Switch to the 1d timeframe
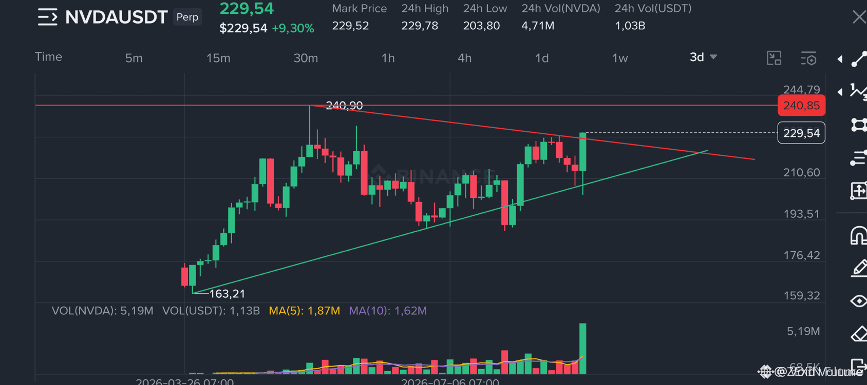This screenshot has height=385, width=867. point(542,58)
